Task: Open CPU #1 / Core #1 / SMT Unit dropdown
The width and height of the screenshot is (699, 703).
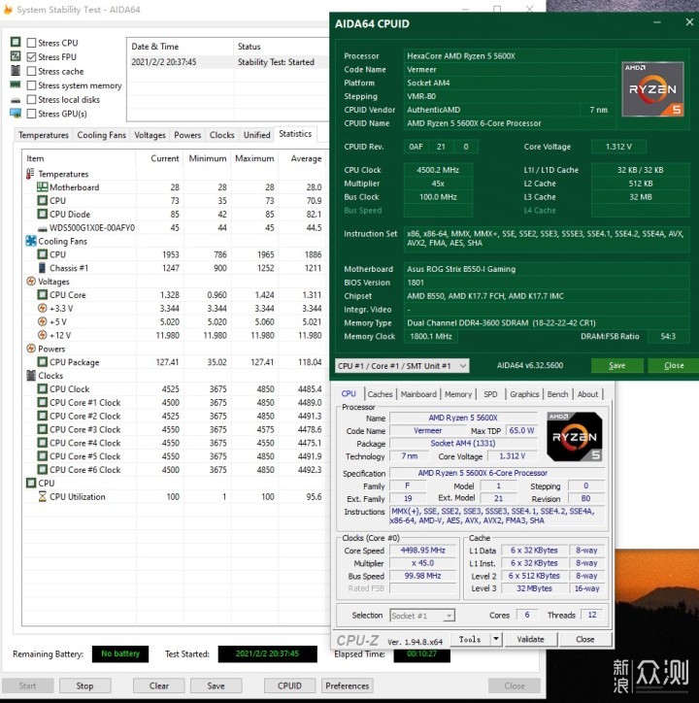Action: (x=402, y=366)
